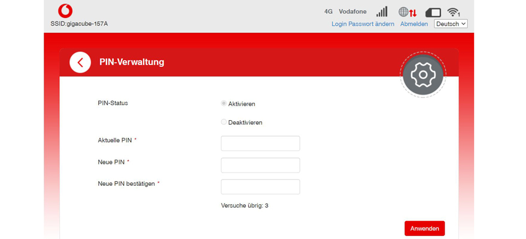Click the globe data connection icon
The width and height of the screenshot is (526, 239).
coord(408,12)
